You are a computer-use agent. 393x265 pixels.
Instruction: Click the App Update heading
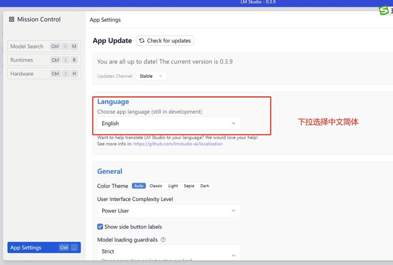click(112, 41)
